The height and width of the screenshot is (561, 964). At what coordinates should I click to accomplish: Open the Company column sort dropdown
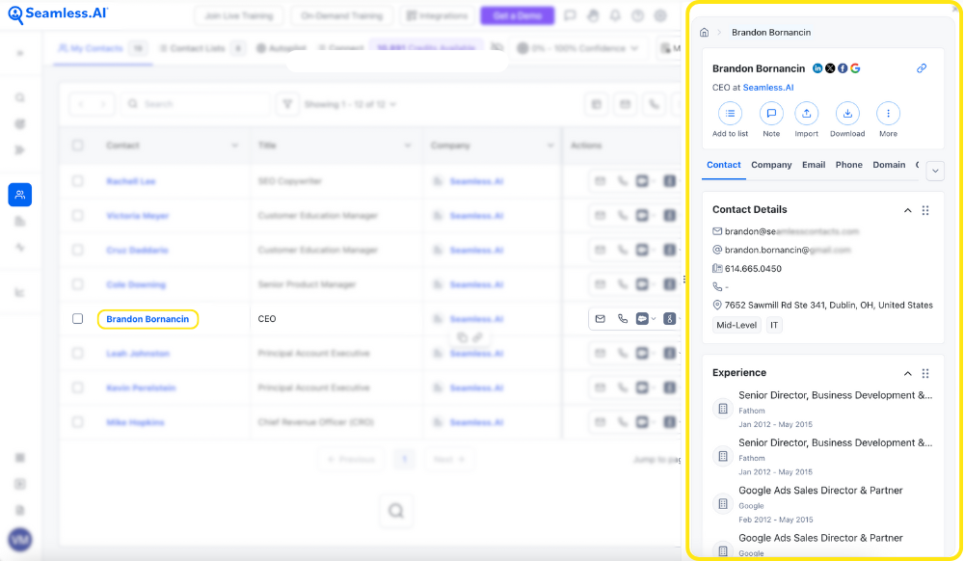[x=550, y=146]
